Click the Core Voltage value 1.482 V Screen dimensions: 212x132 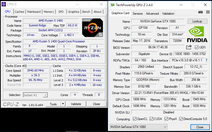click(69, 35)
